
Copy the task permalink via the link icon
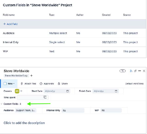[135, 71]
